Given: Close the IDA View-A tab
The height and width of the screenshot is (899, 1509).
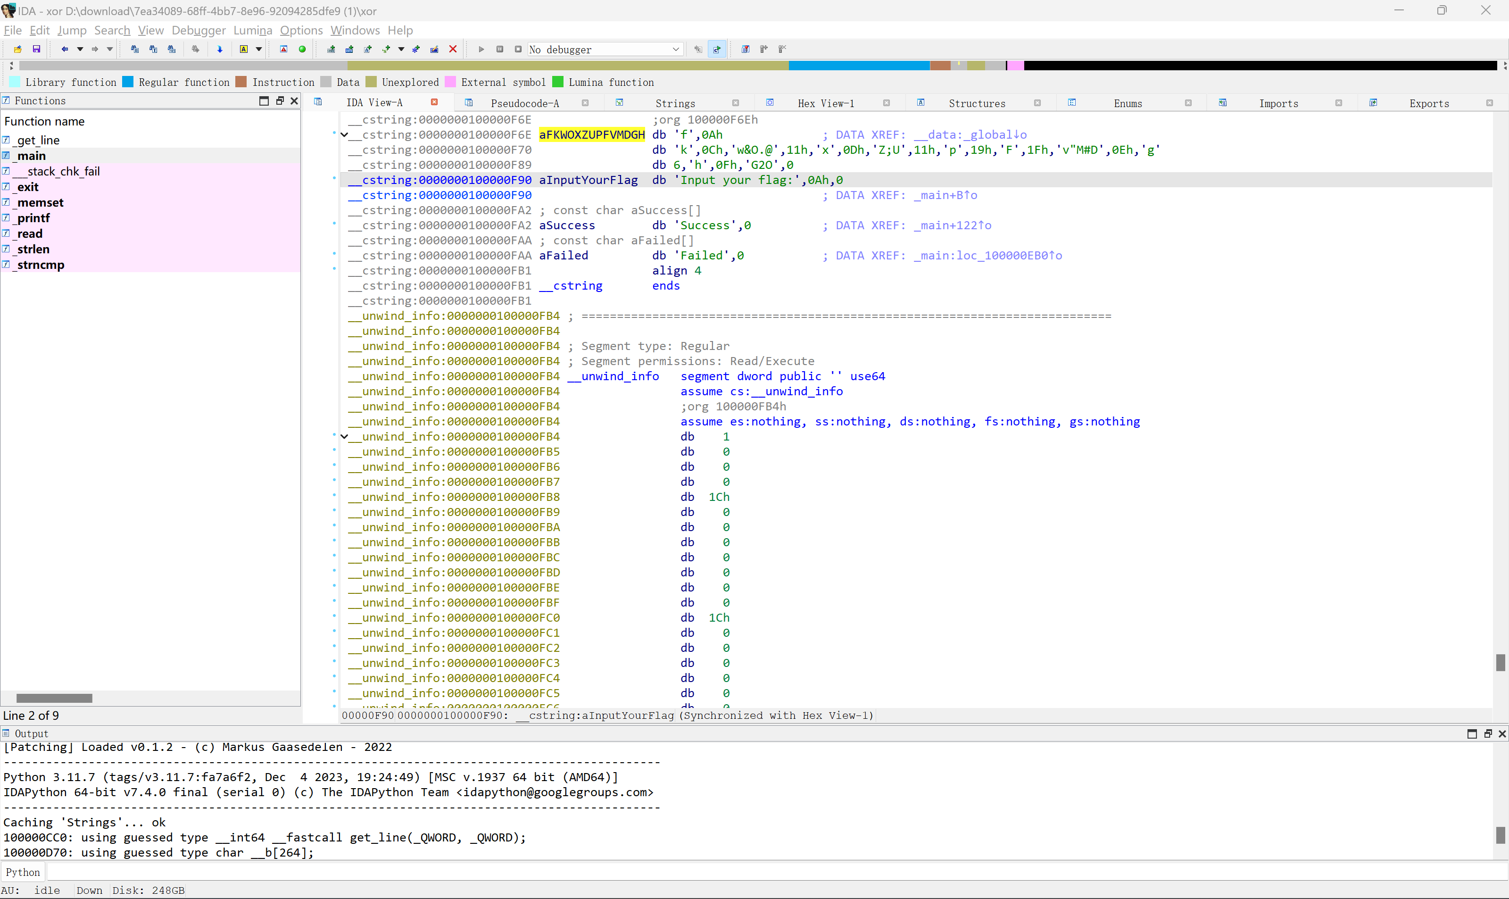Looking at the screenshot, I should (434, 102).
